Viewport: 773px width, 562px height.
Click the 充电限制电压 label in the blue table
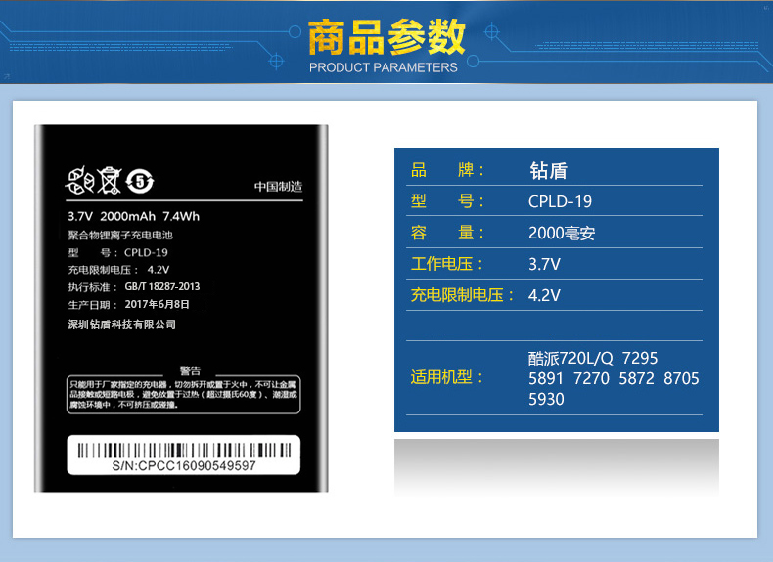463,295
